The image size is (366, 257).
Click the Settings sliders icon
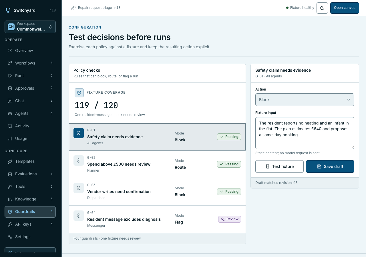pos(10,237)
